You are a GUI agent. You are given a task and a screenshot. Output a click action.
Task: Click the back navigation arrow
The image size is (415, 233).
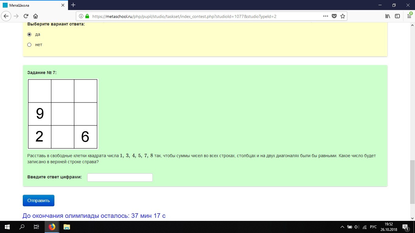[x=6, y=16]
